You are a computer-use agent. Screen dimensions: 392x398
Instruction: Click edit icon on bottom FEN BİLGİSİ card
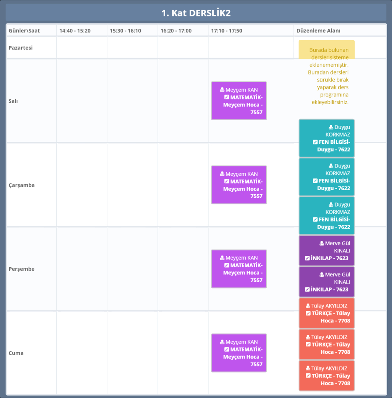315,219
